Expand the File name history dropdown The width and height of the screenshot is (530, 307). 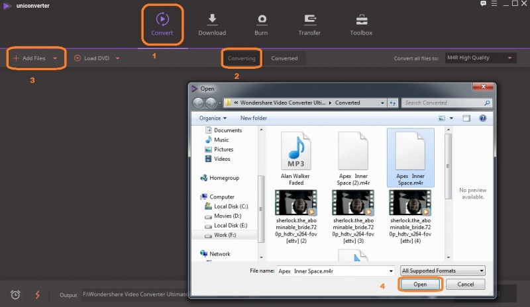(x=391, y=271)
